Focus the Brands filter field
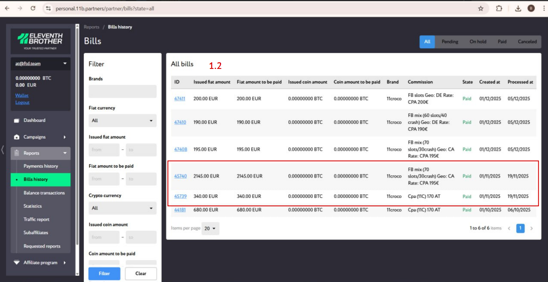Viewport: 548px width, 282px height. tap(122, 91)
